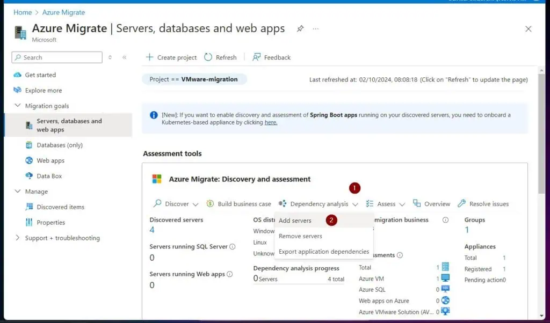Click the Properties bars icon
Viewport: 550px width, 323px height.
click(x=29, y=222)
